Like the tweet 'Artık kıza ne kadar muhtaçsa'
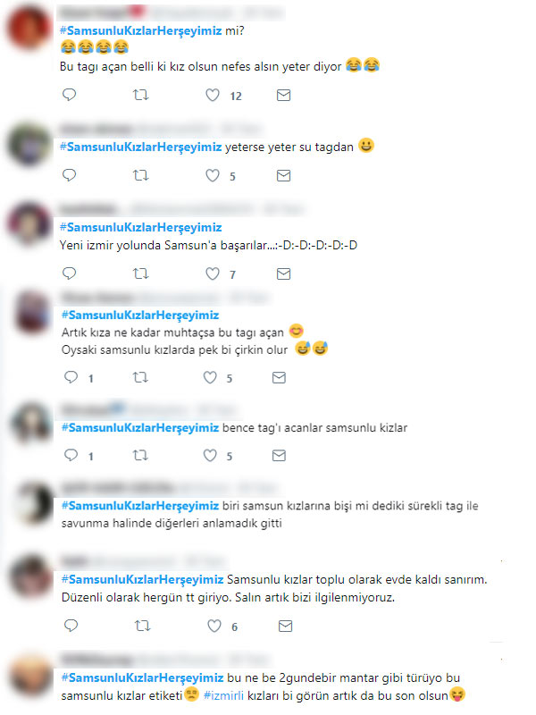The image size is (536, 715). click(210, 377)
